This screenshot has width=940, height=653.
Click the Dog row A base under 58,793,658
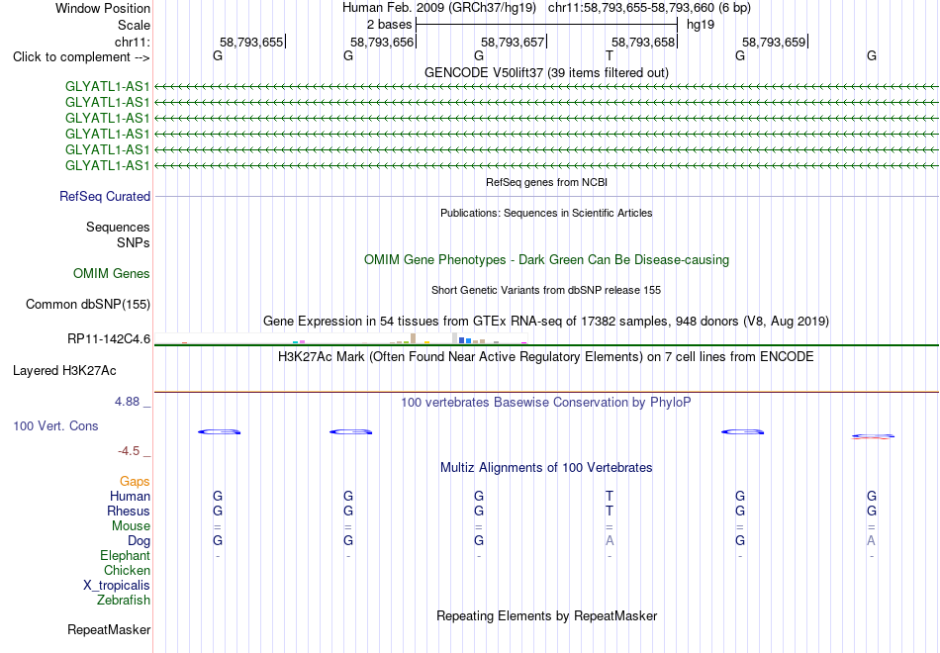(x=610, y=541)
